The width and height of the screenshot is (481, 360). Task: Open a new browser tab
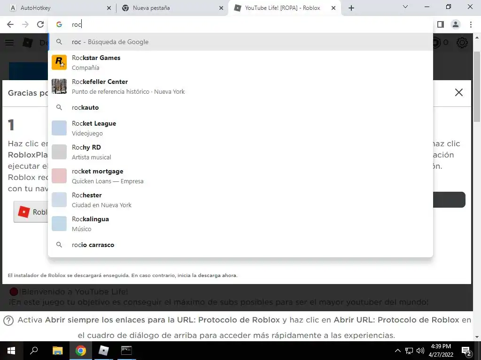(351, 8)
